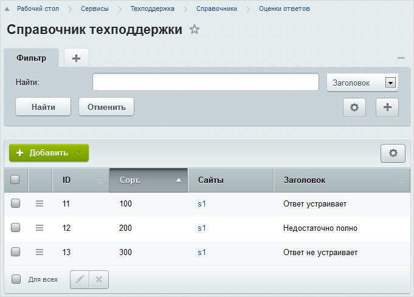Toggle the select-all checkbox in table header
The width and height of the screenshot is (414, 297).
tap(15, 180)
